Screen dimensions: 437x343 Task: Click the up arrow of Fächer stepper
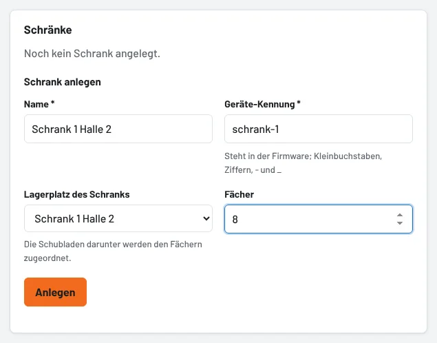400,216
